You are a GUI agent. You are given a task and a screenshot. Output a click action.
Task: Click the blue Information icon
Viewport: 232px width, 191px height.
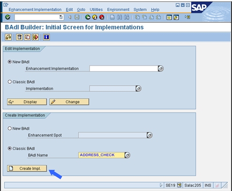pyautogui.click(x=46, y=37)
